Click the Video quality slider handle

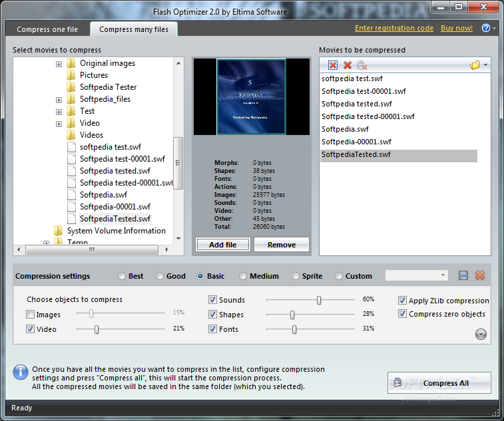click(x=96, y=329)
